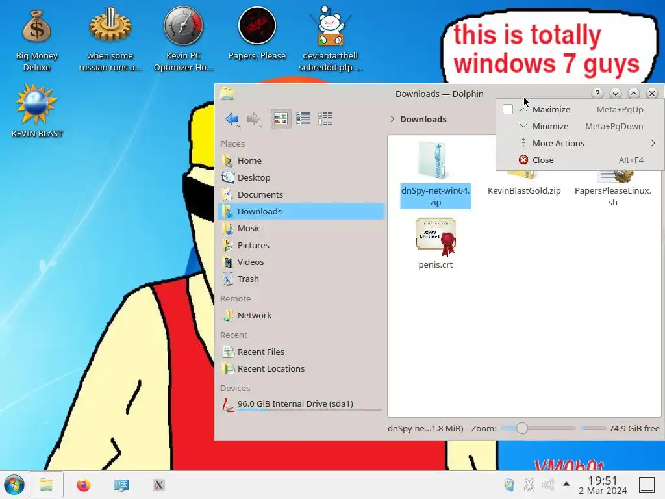Open Pictures in Places sidebar
This screenshot has height=499, width=665.
point(301,245)
